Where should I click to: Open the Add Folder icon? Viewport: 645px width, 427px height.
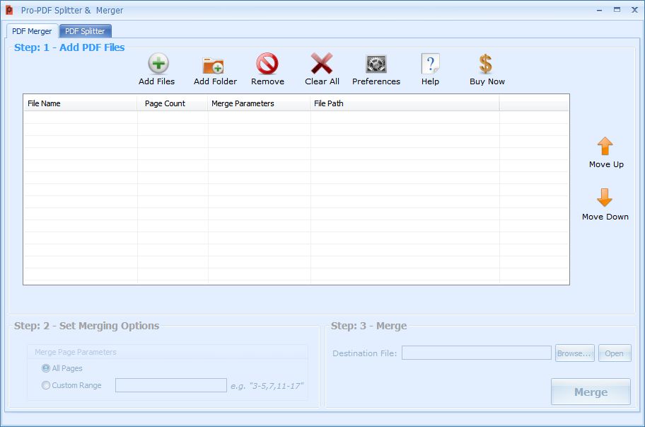(x=213, y=65)
